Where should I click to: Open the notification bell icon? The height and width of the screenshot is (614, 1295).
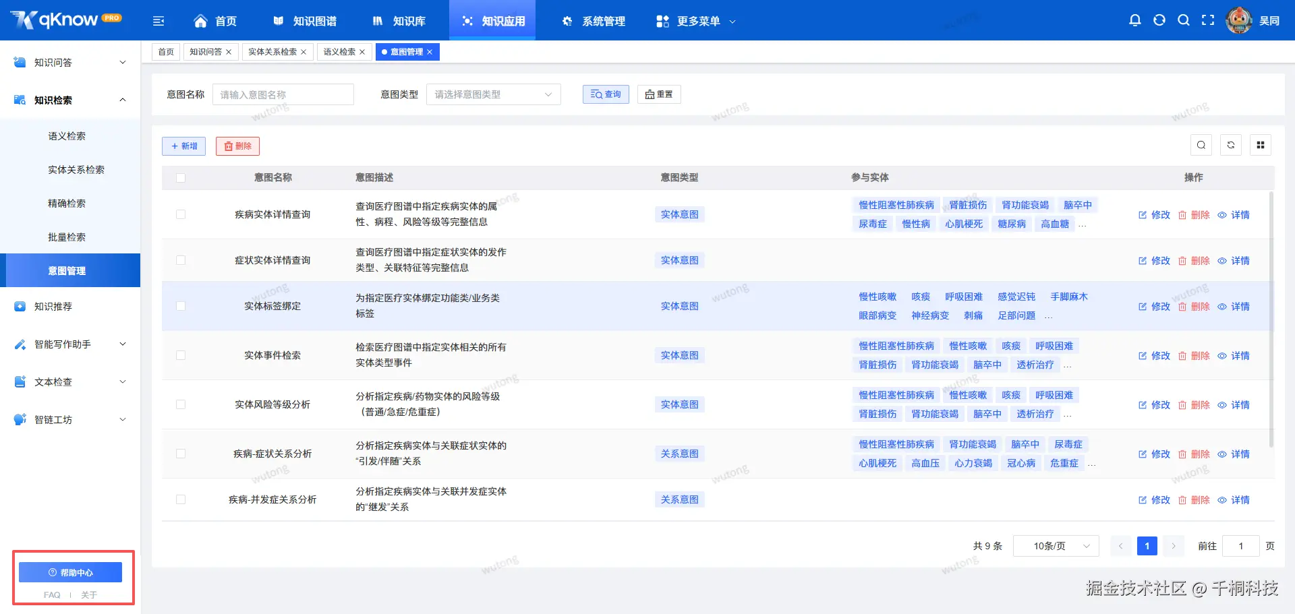click(1135, 20)
